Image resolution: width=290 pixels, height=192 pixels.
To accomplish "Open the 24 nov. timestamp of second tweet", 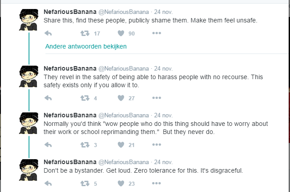I will click(x=163, y=69).
